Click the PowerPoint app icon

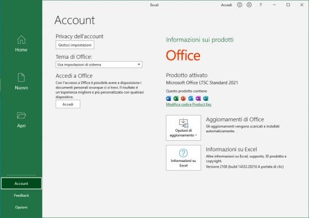point(183,98)
